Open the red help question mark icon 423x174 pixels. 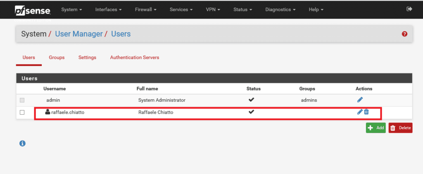(x=404, y=34)
